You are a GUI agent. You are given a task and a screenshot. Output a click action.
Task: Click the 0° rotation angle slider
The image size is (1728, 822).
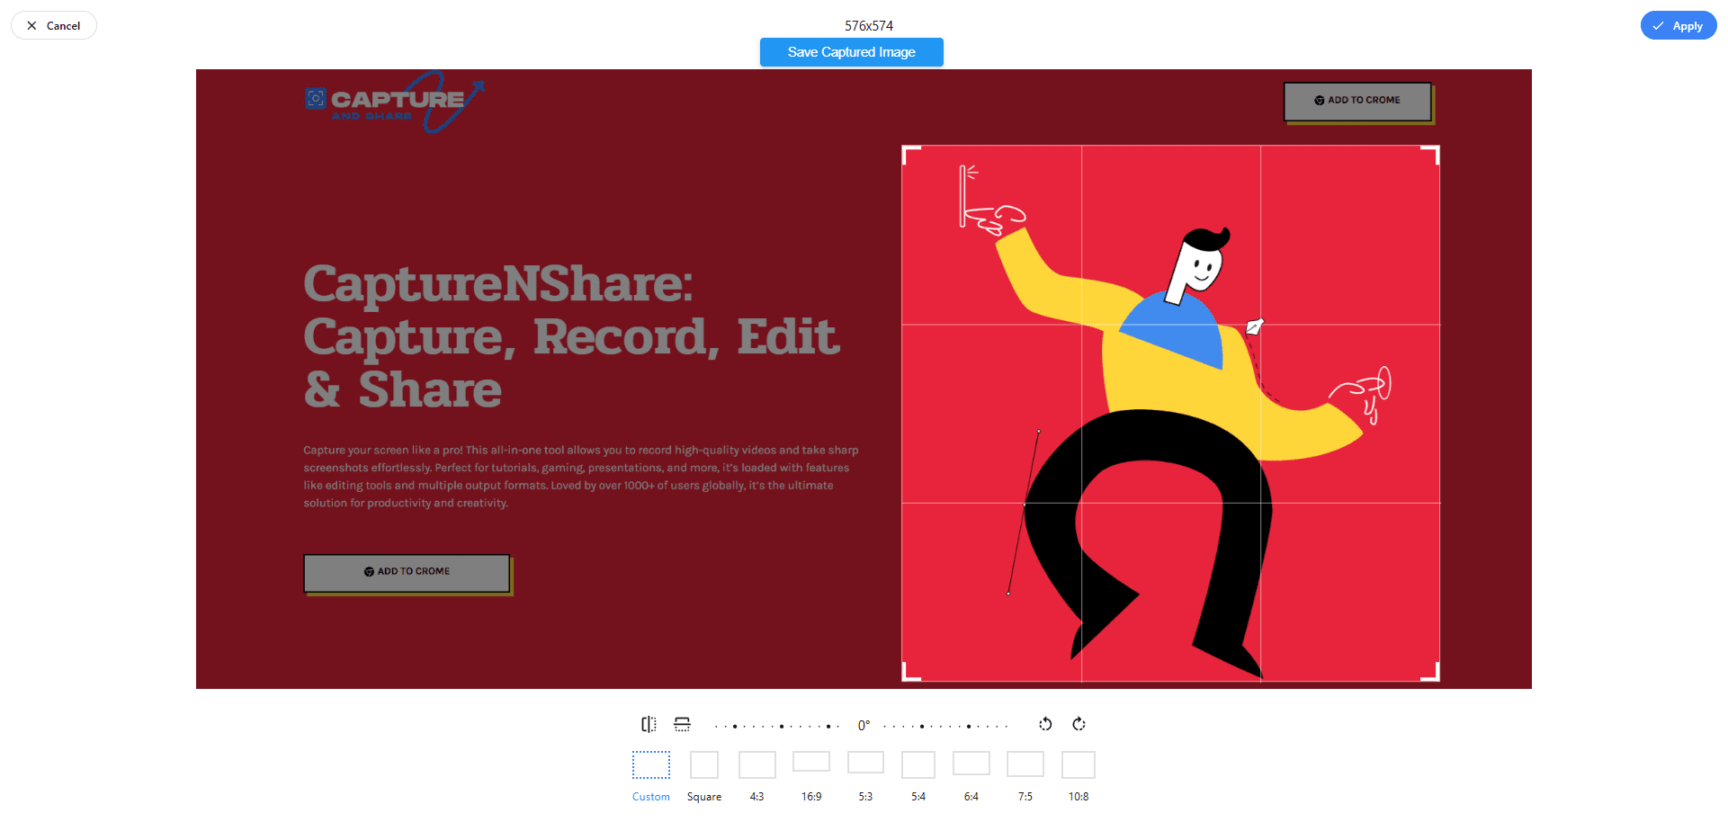point(864,726)
